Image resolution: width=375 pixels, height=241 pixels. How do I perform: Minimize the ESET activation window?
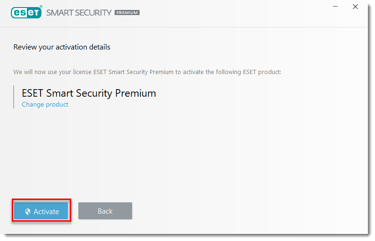tap(334, 7)
